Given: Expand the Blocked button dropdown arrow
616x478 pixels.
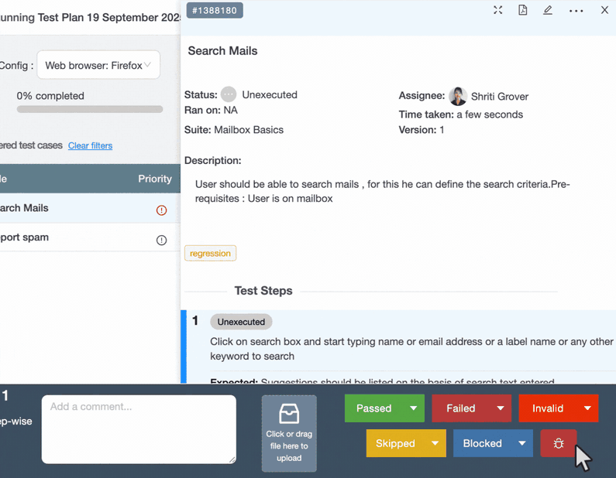Looking at the screenshot, I should 521,443.
